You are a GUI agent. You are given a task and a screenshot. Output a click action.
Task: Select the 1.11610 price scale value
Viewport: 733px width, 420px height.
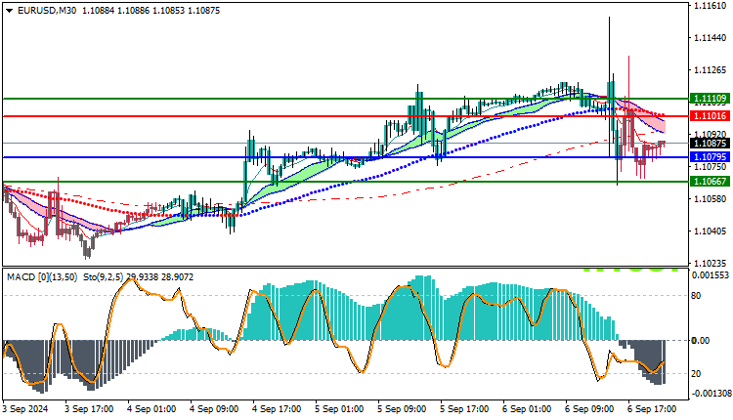point(711,6)
